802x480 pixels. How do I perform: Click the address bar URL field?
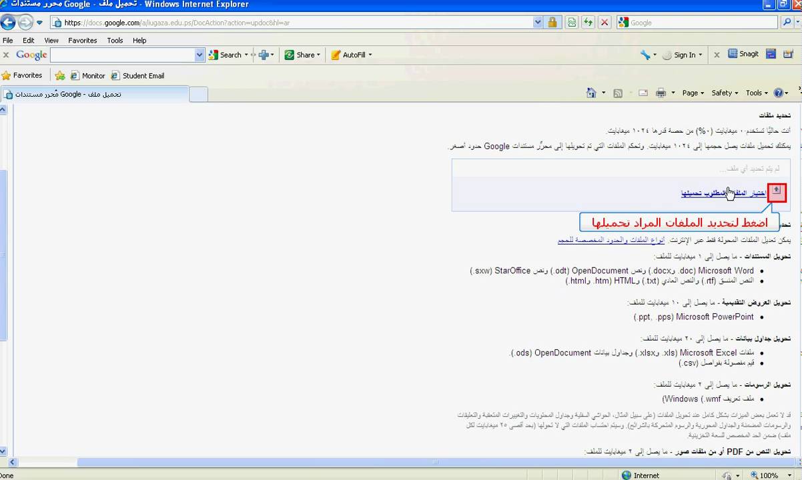tap(292, 23)
